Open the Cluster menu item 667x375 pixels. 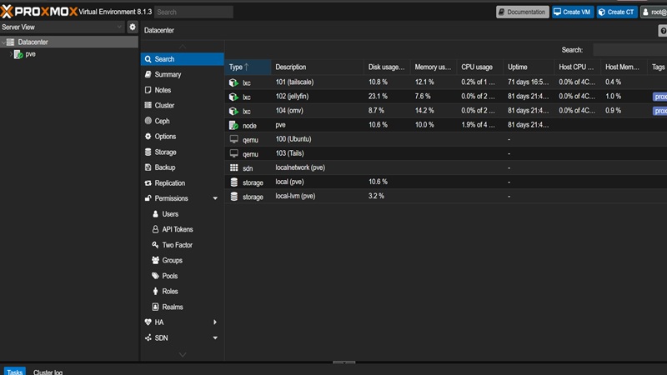[182, 106]
